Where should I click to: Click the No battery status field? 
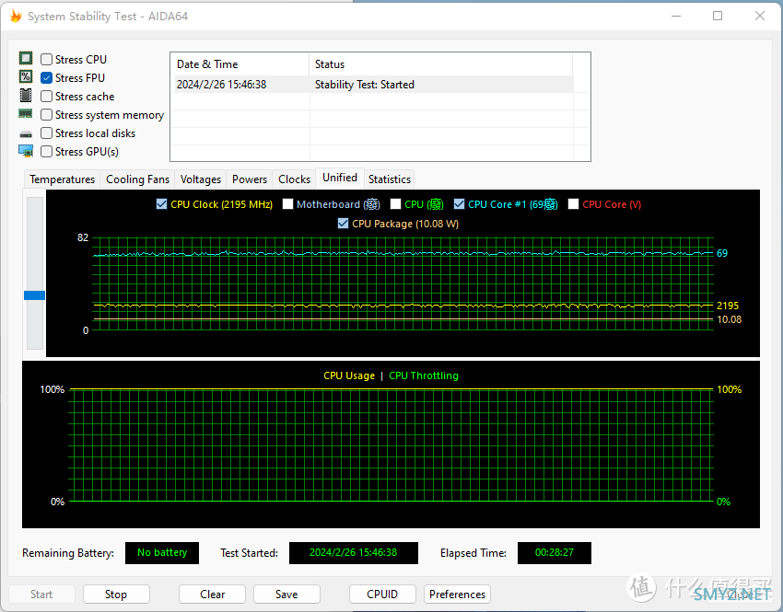(x=162, y=553)
